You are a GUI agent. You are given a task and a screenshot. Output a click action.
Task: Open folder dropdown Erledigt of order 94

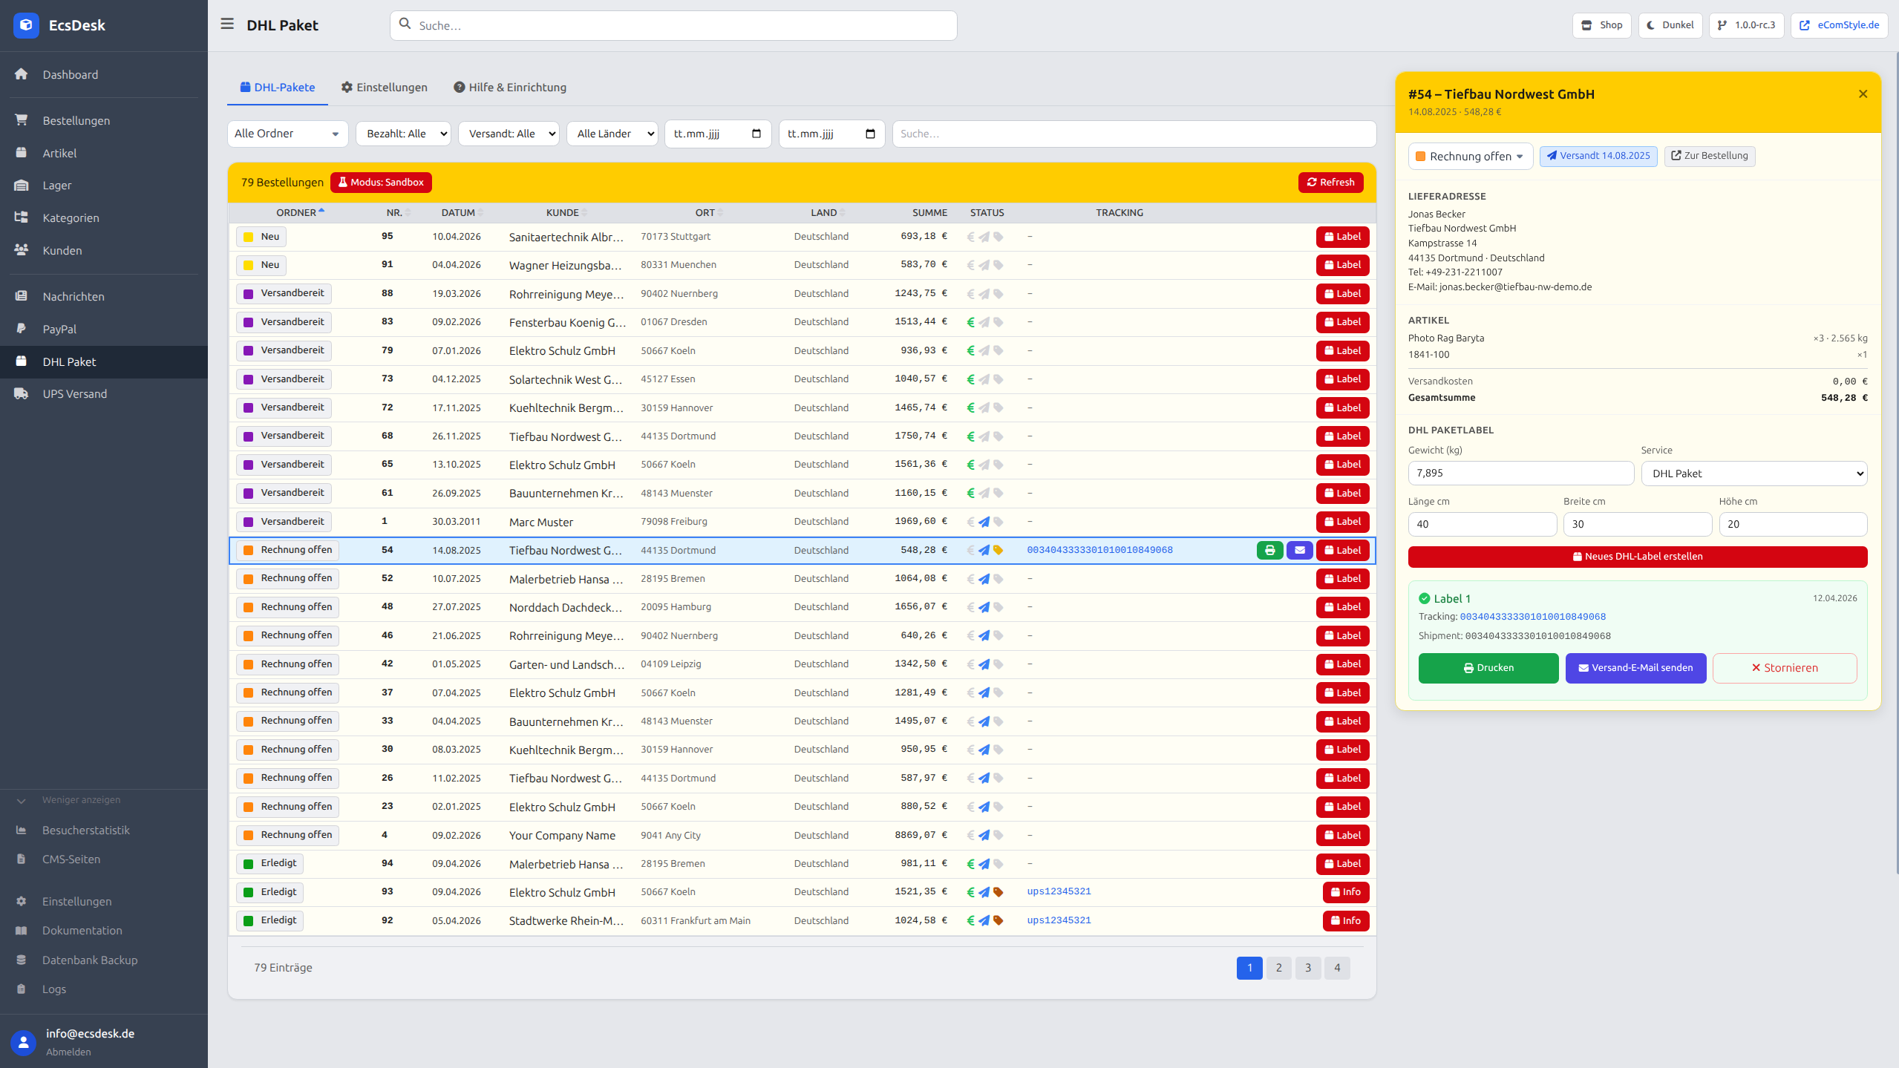[x=269, y=863]
